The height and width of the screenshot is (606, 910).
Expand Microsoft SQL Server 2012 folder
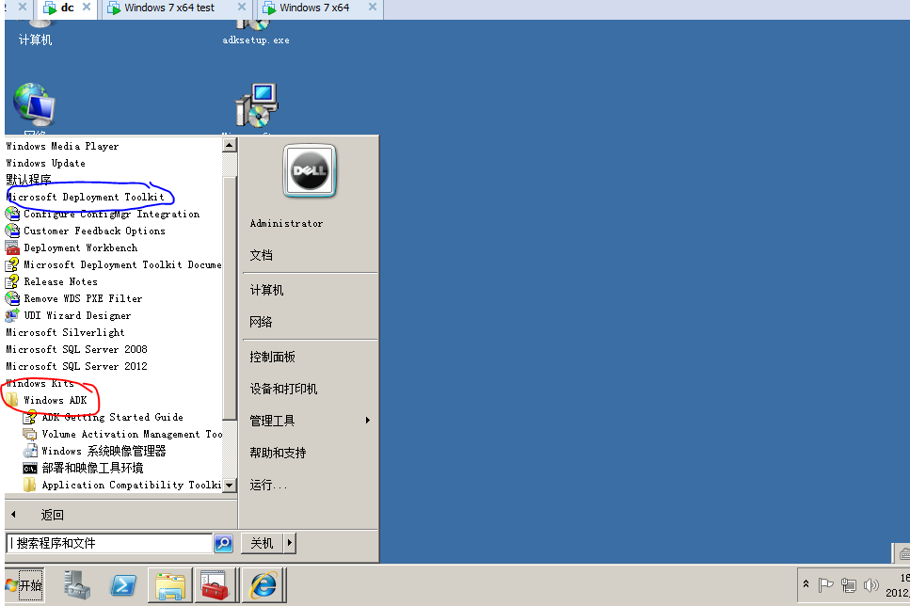coord(76,366)
